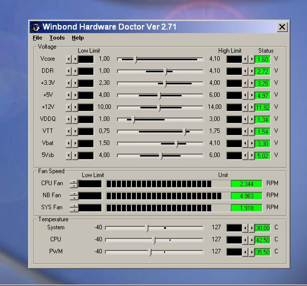Click the DDR voltage slider thumb
The image size is (307, 286).
(x=166, y=71)
